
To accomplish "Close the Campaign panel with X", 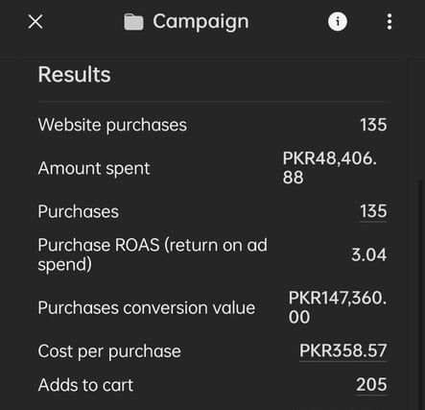I will pos(35,22).
